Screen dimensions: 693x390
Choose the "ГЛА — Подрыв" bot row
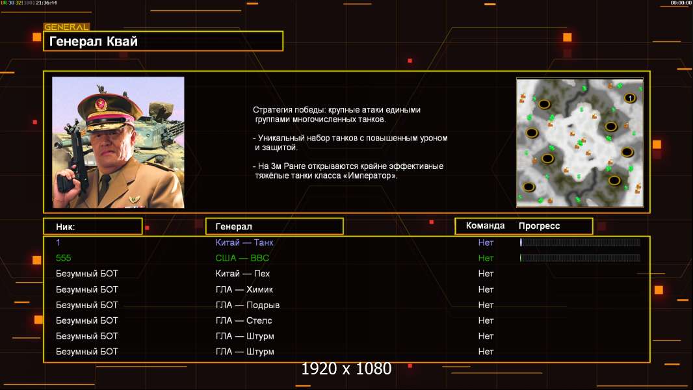click(x=247, y=305)
